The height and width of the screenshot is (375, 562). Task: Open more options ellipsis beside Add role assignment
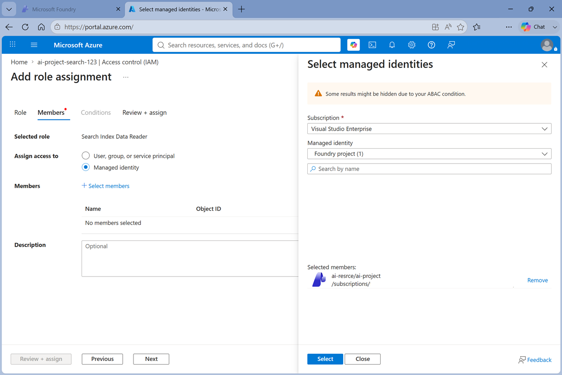tap(126, 77)
